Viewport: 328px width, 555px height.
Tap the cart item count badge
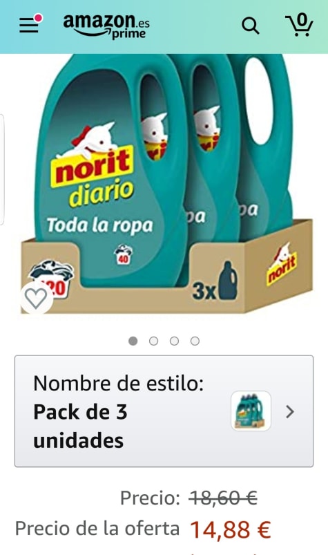pyautogui.click(x=302, y=19)
